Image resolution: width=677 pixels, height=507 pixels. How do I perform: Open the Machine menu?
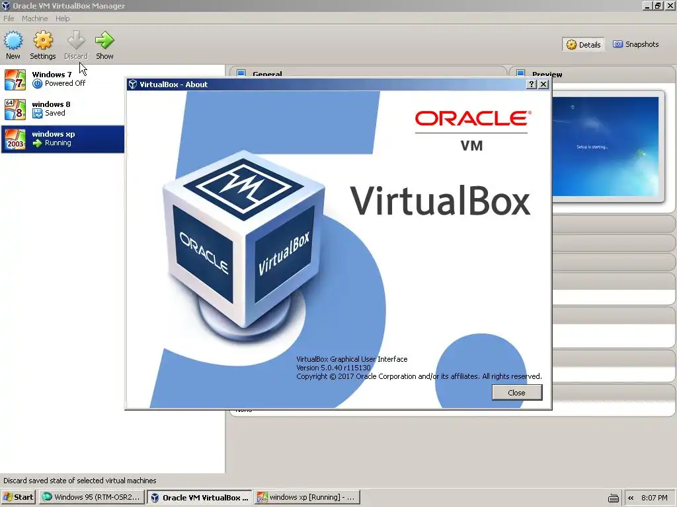click(x=34, y=18)
